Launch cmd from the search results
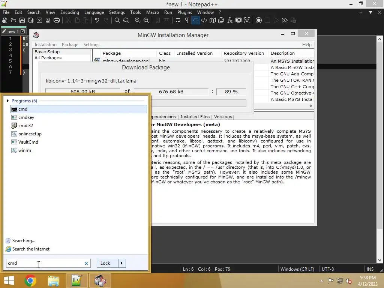Screen dimensions: 384x288 pyautogui.click(x=79, y=109)
